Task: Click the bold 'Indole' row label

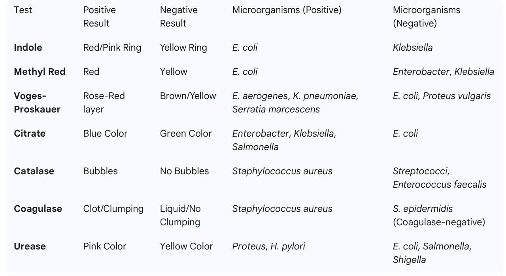Action: tap(28, 48)
